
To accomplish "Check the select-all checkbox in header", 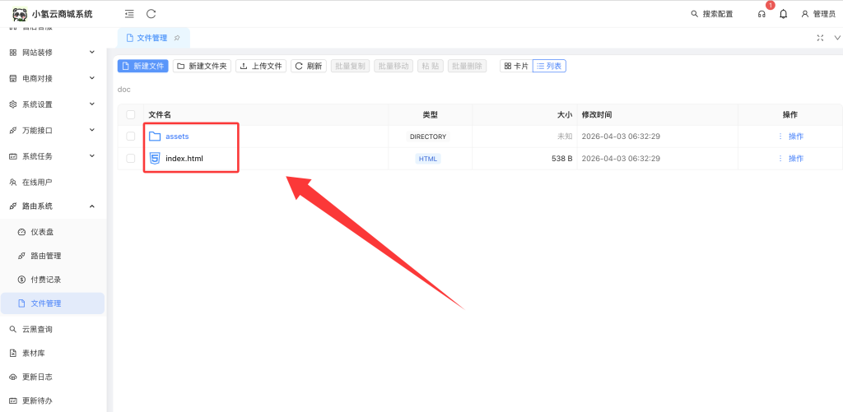I will (131, 115).
